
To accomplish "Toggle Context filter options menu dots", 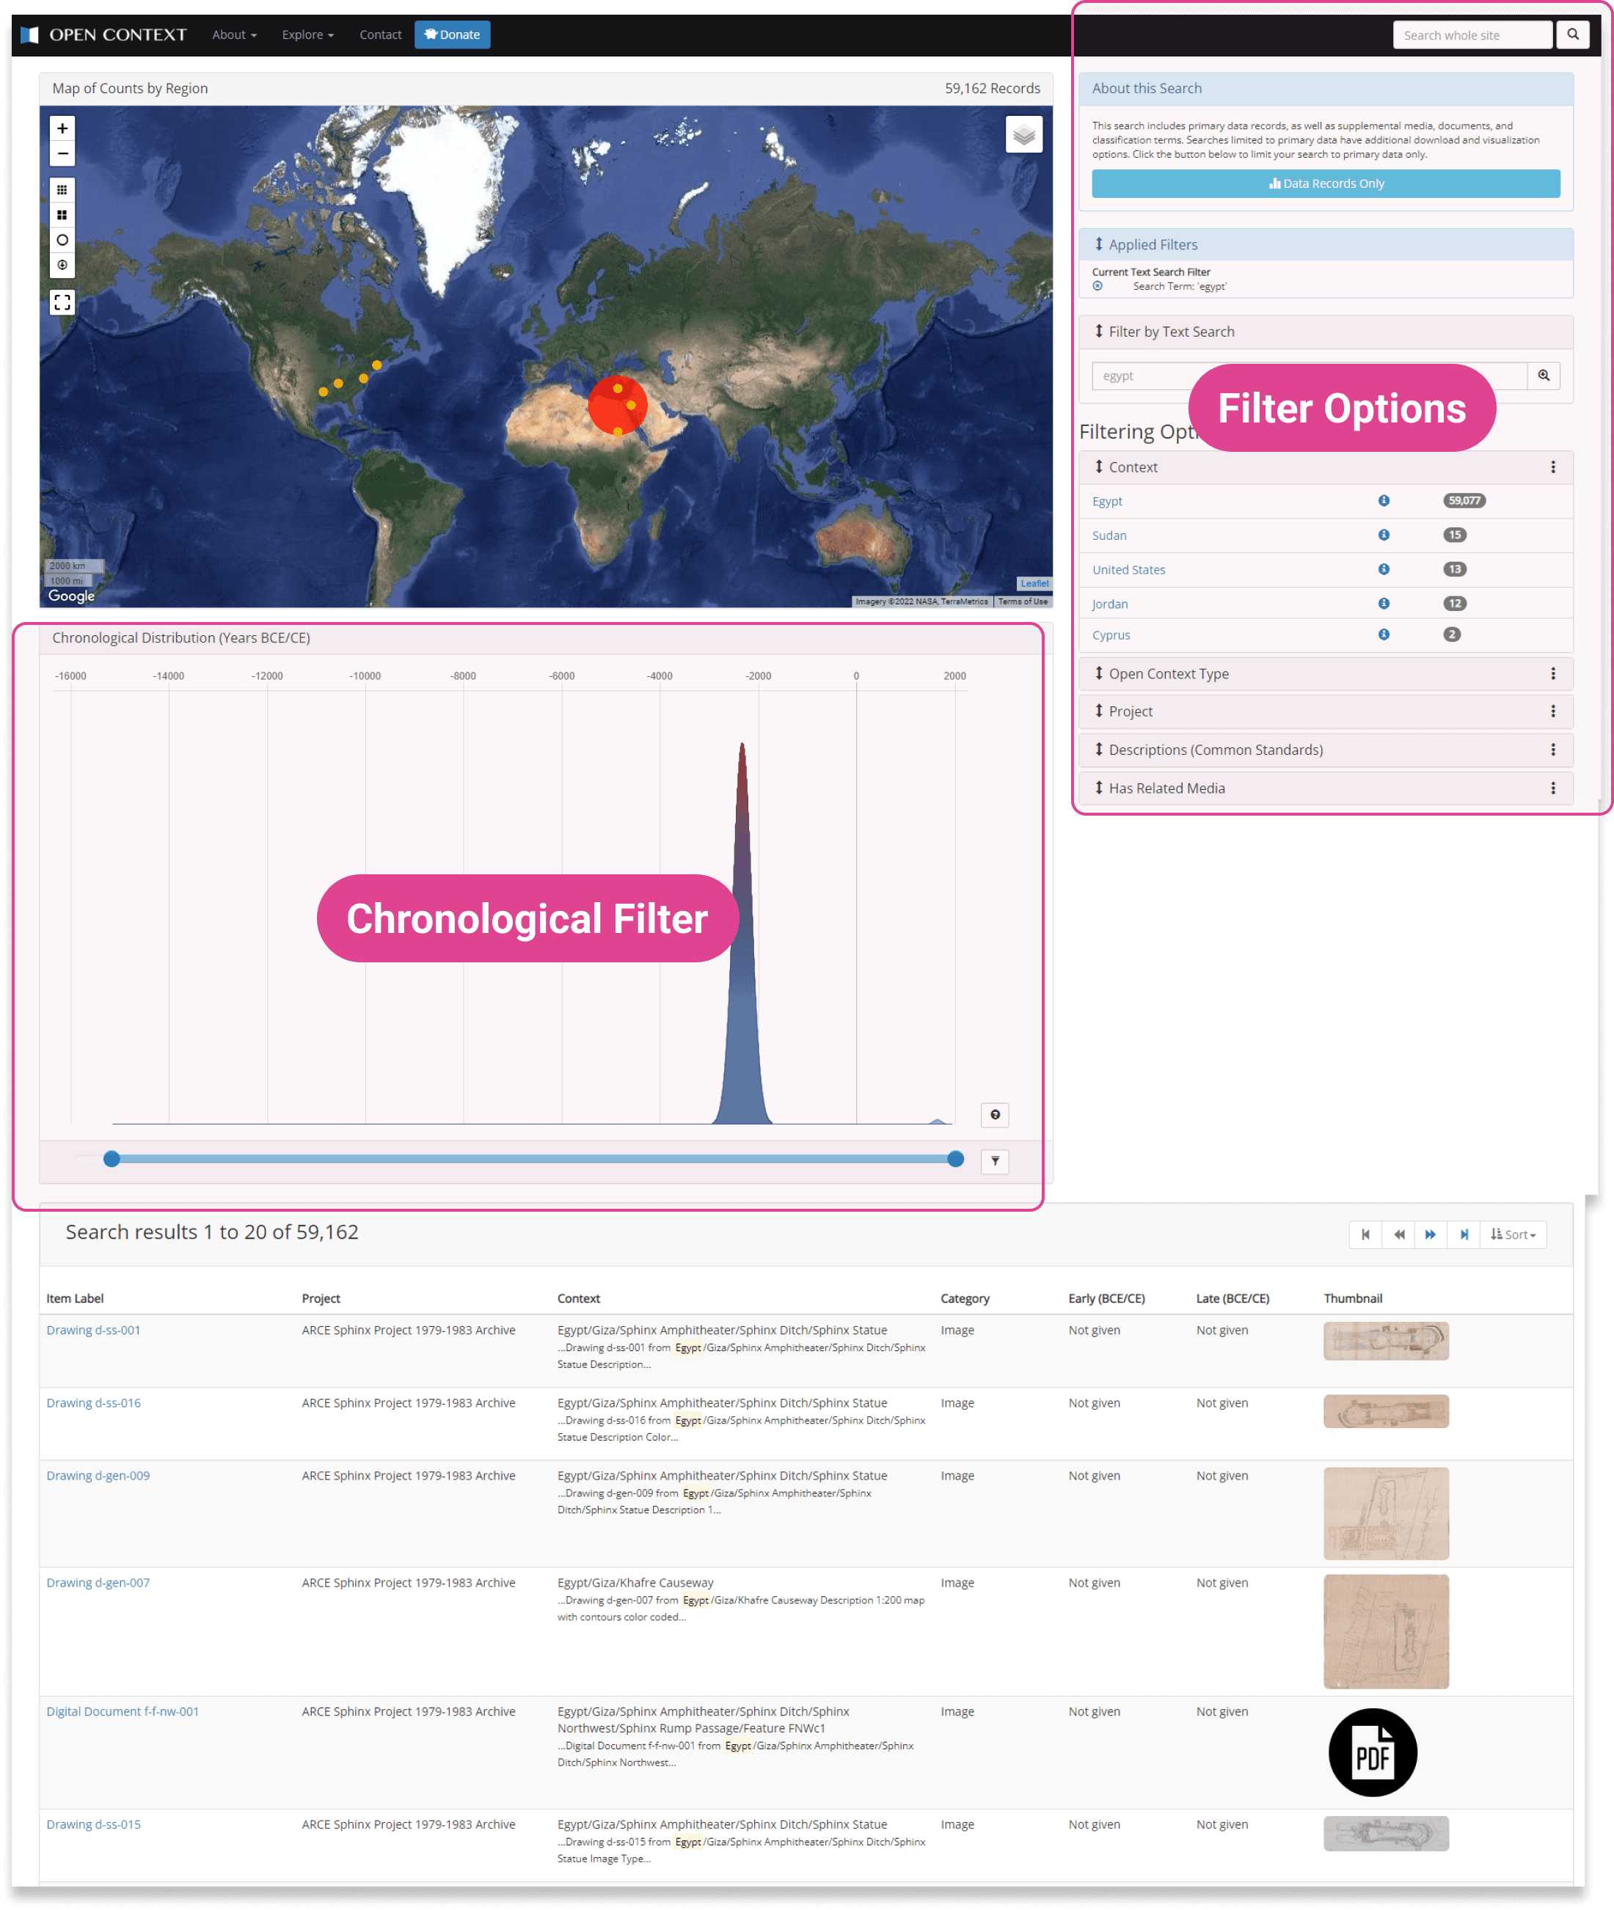I will pos(1552,467).
